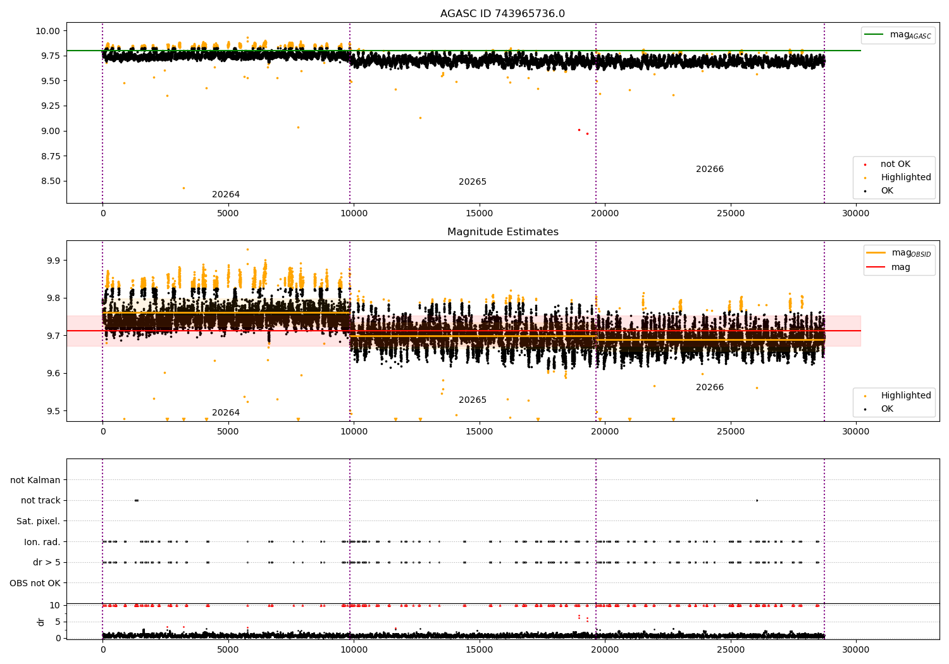Click x-axis tick '5000' under the flags plot
This screenshot has height=664, width=949.
[x=228, y=650]
